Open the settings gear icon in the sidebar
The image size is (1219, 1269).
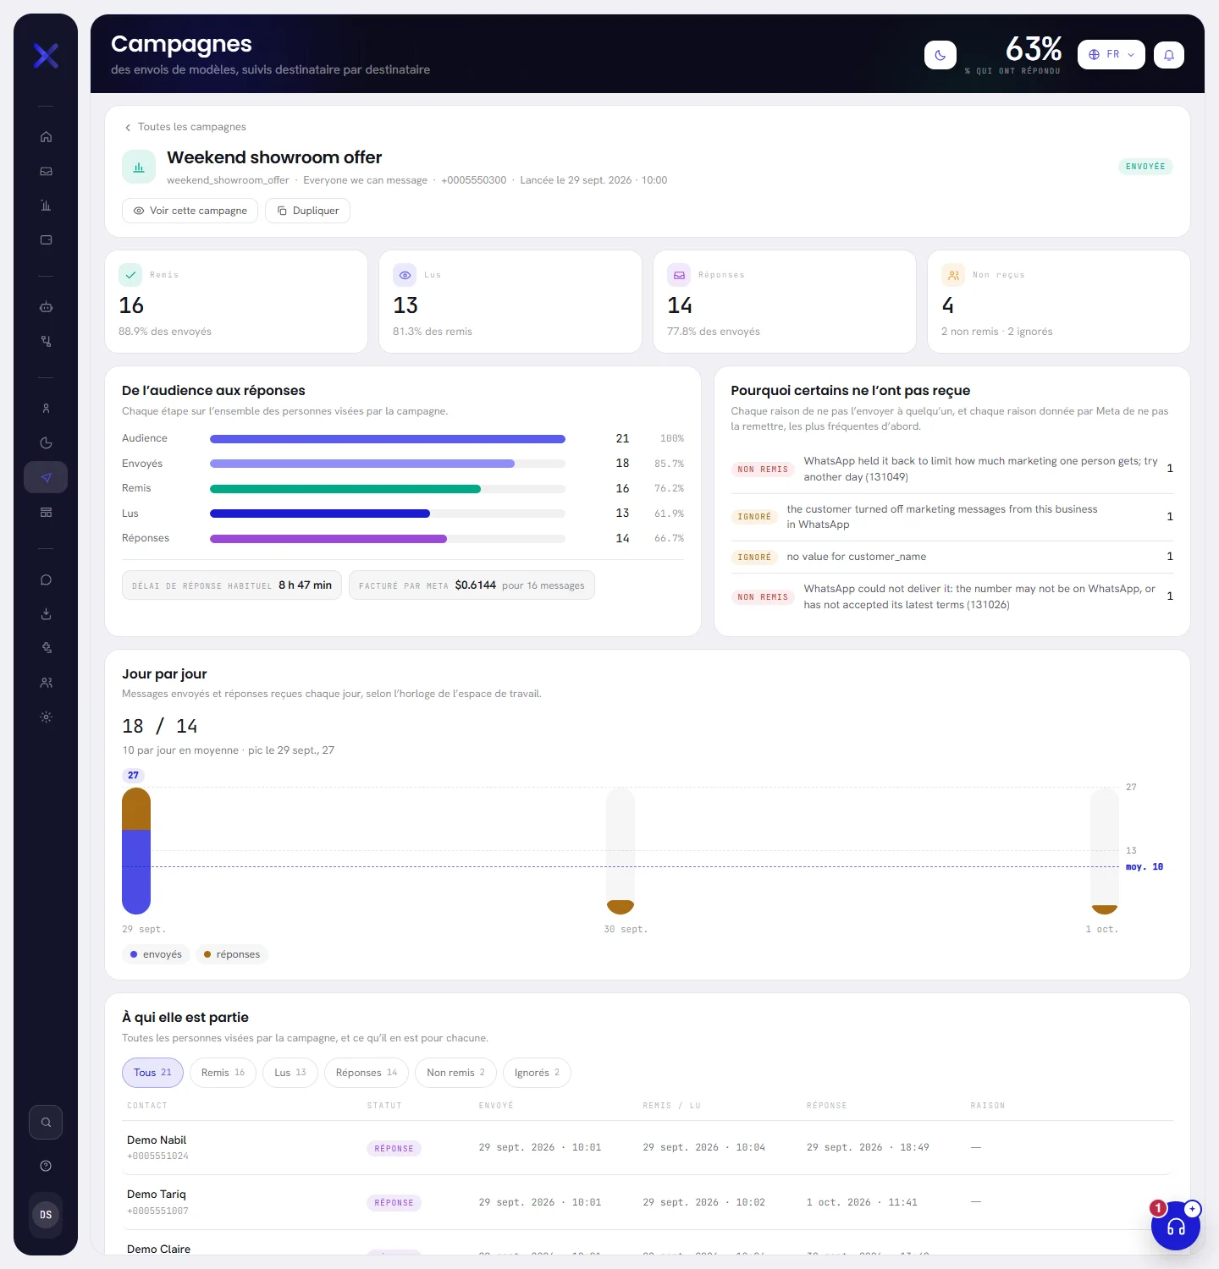[46, 717]
